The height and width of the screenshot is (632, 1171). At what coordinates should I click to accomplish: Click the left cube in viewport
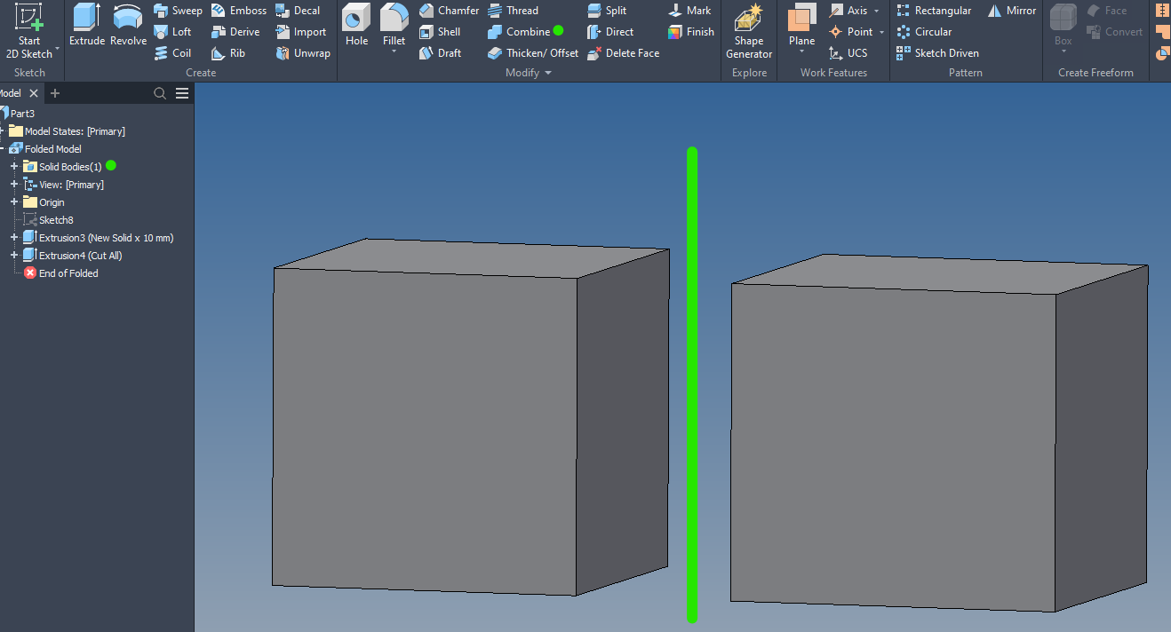point(470,417)
